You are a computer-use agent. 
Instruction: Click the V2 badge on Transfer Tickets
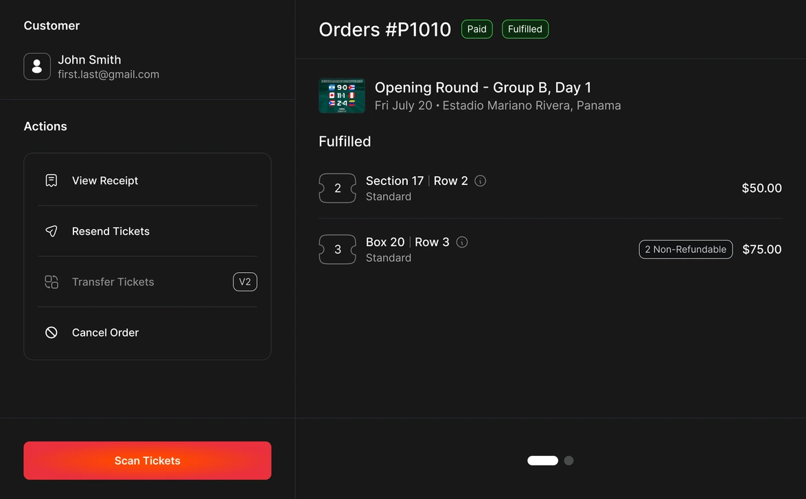tap(245, 282)
